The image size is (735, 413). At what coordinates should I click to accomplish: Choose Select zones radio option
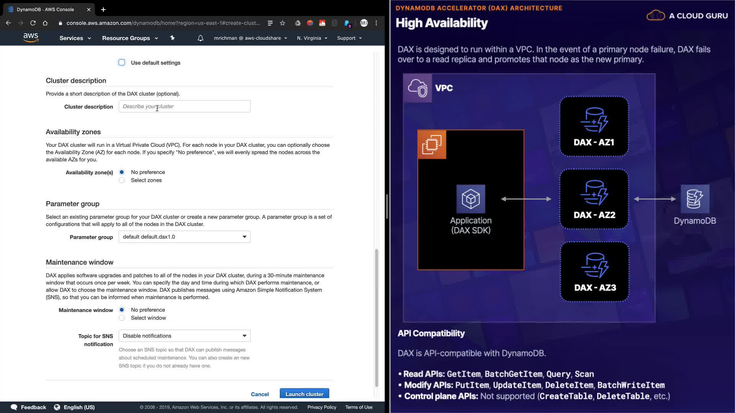point(122,180)
